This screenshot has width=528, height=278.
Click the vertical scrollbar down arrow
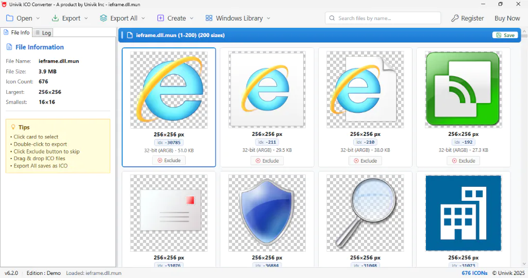click(x=524, y=264)
